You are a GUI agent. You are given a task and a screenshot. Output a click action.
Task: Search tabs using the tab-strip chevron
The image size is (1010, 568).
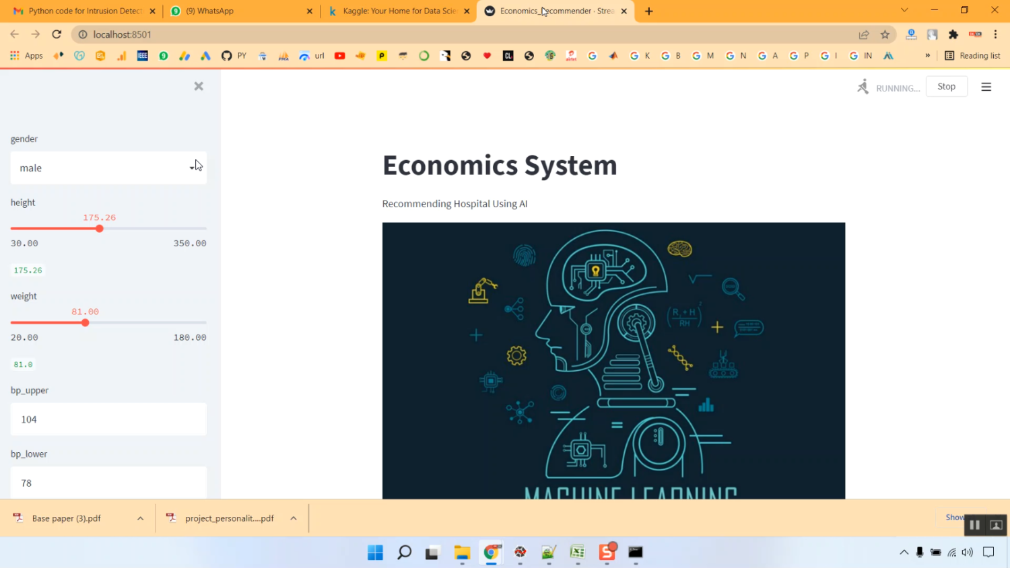coord(904,10)
